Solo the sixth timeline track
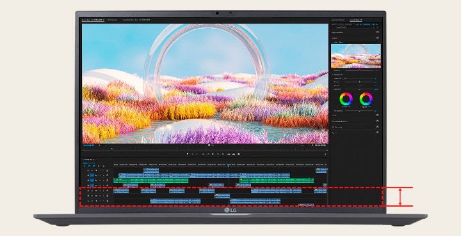Viewport: 461px width, 236px height. [104, 196]
